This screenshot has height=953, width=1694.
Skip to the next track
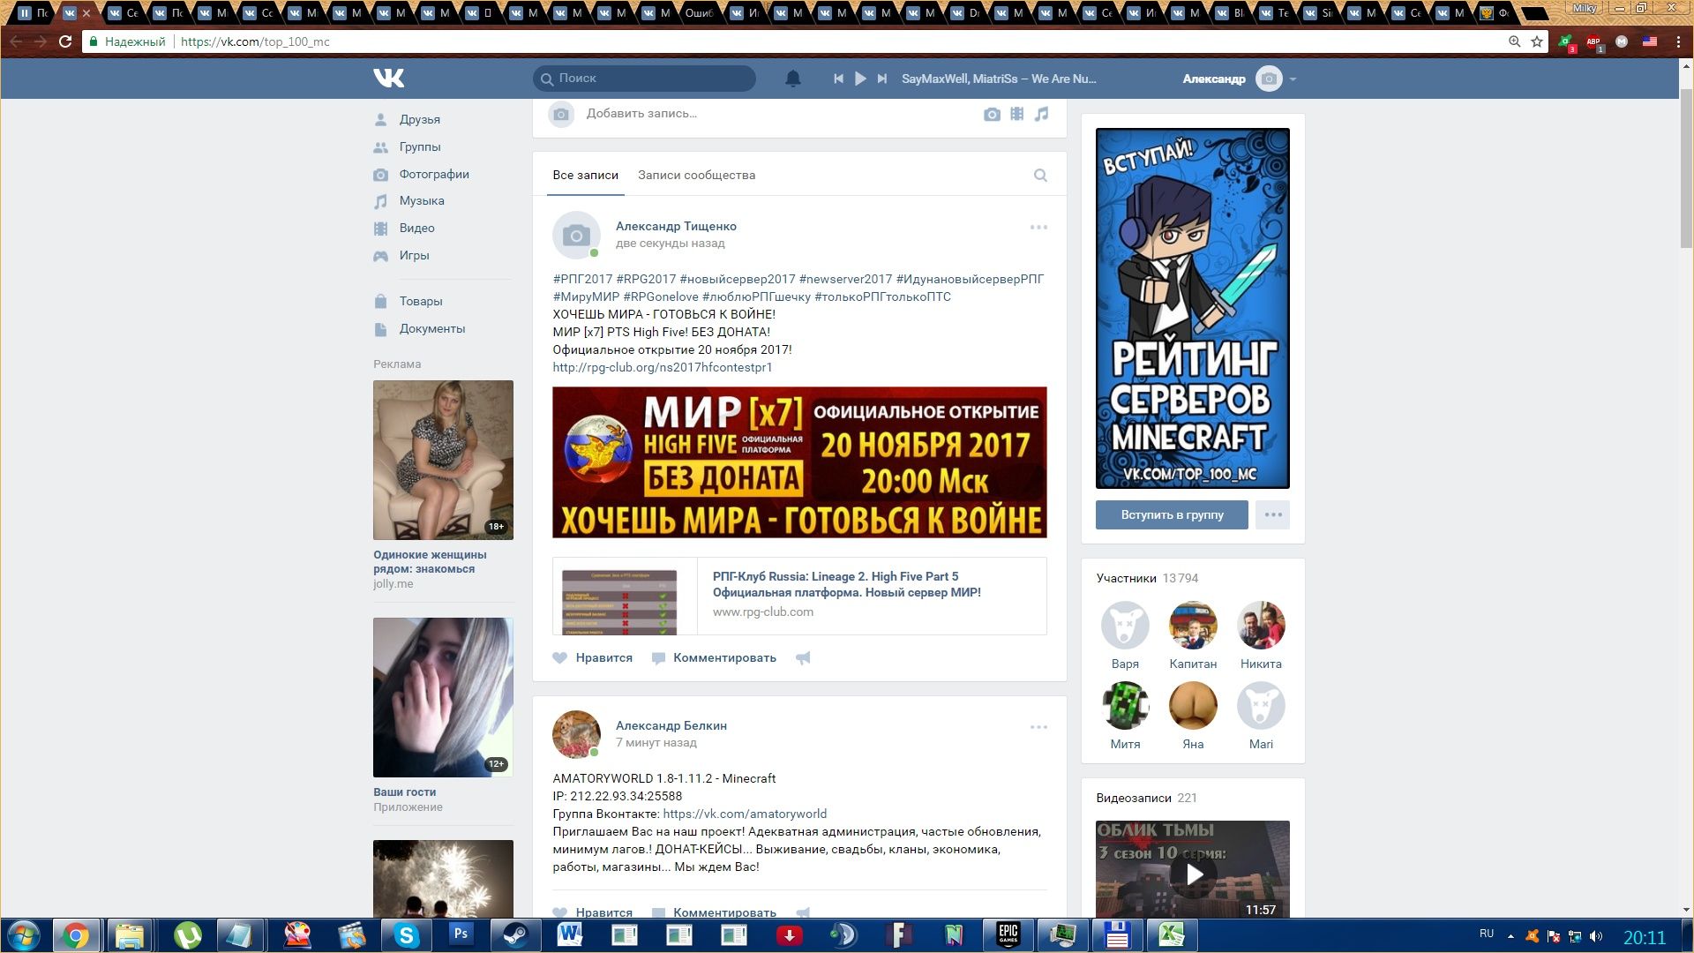(x=881, y=79)
